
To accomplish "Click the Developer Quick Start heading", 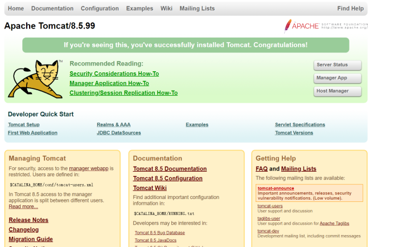I will (40, 114).
